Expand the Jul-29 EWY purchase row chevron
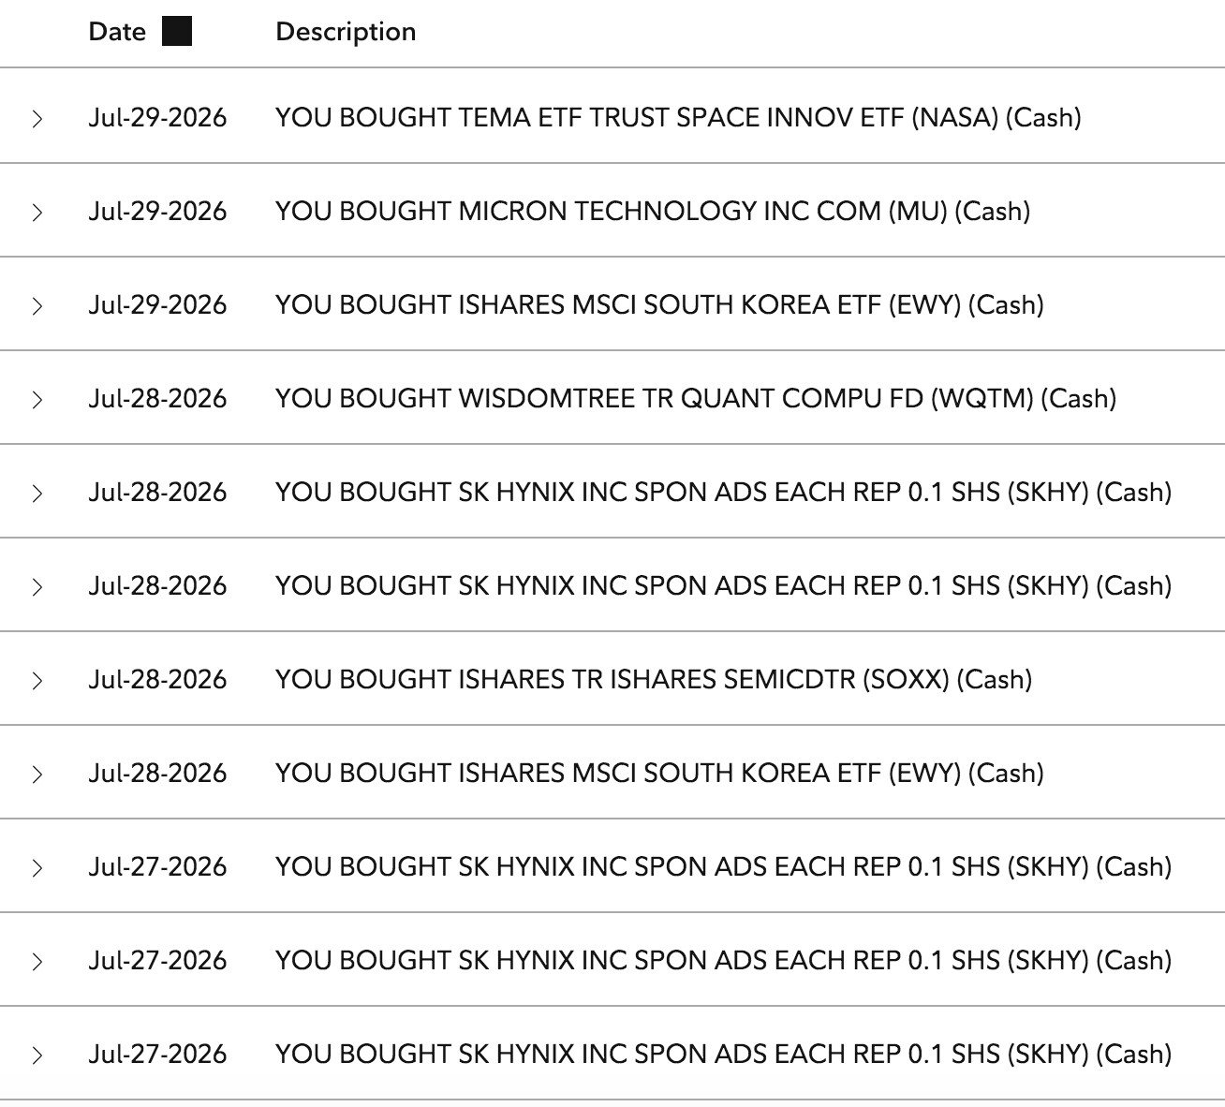 coord(37,305)
